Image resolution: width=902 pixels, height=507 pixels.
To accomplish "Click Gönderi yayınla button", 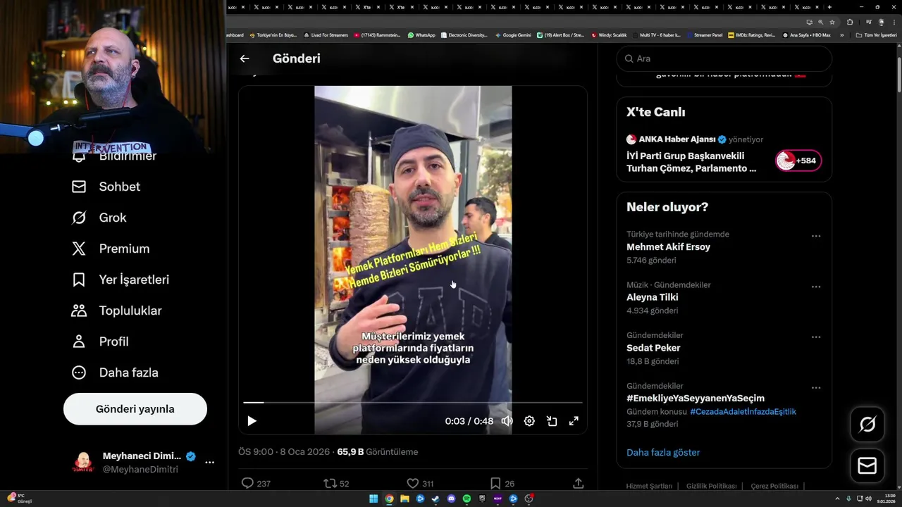I will pyautogui.click(x=135, y=409).
